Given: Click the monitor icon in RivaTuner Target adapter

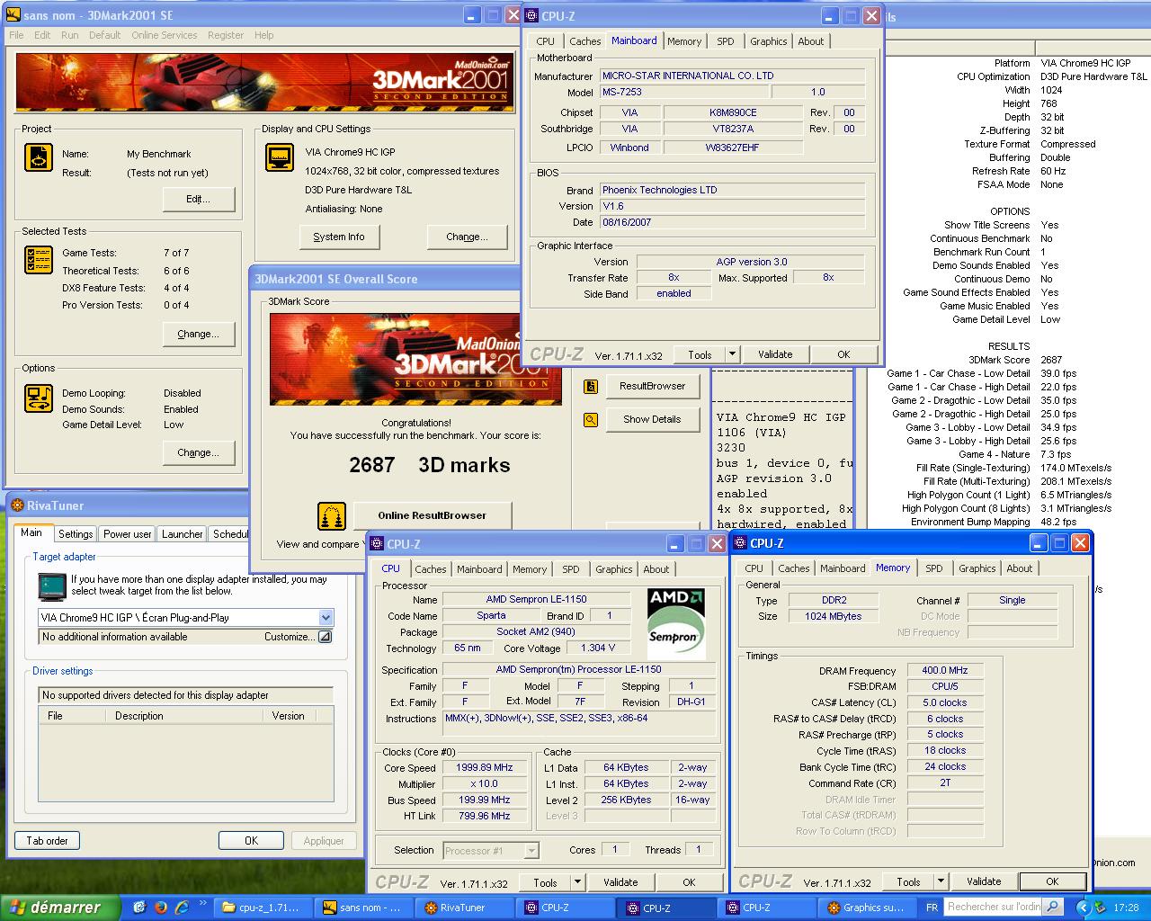Looking at the screenshot, I should point(52,586).
